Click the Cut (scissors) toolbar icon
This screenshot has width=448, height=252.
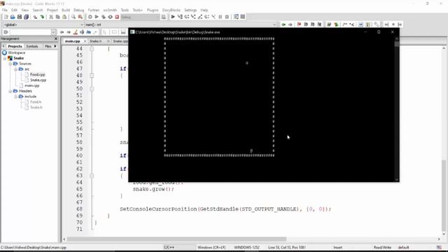point(51,17)
